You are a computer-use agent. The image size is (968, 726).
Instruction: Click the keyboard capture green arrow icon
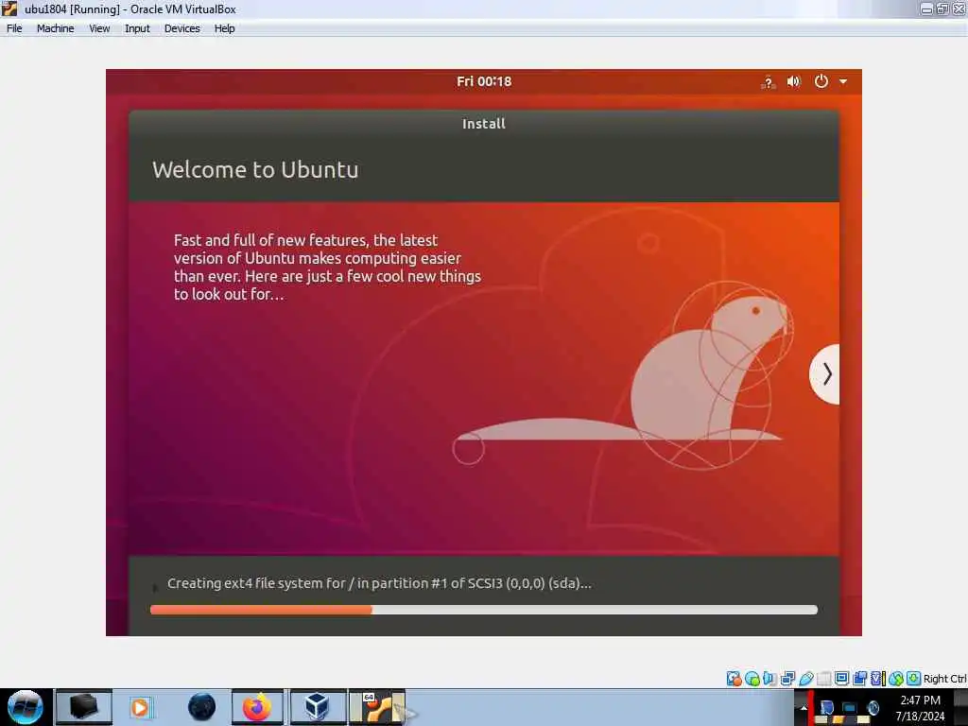point(914,679)
